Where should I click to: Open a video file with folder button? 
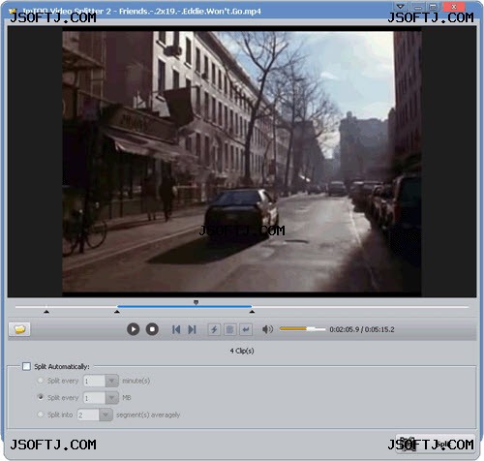(19, 329)
